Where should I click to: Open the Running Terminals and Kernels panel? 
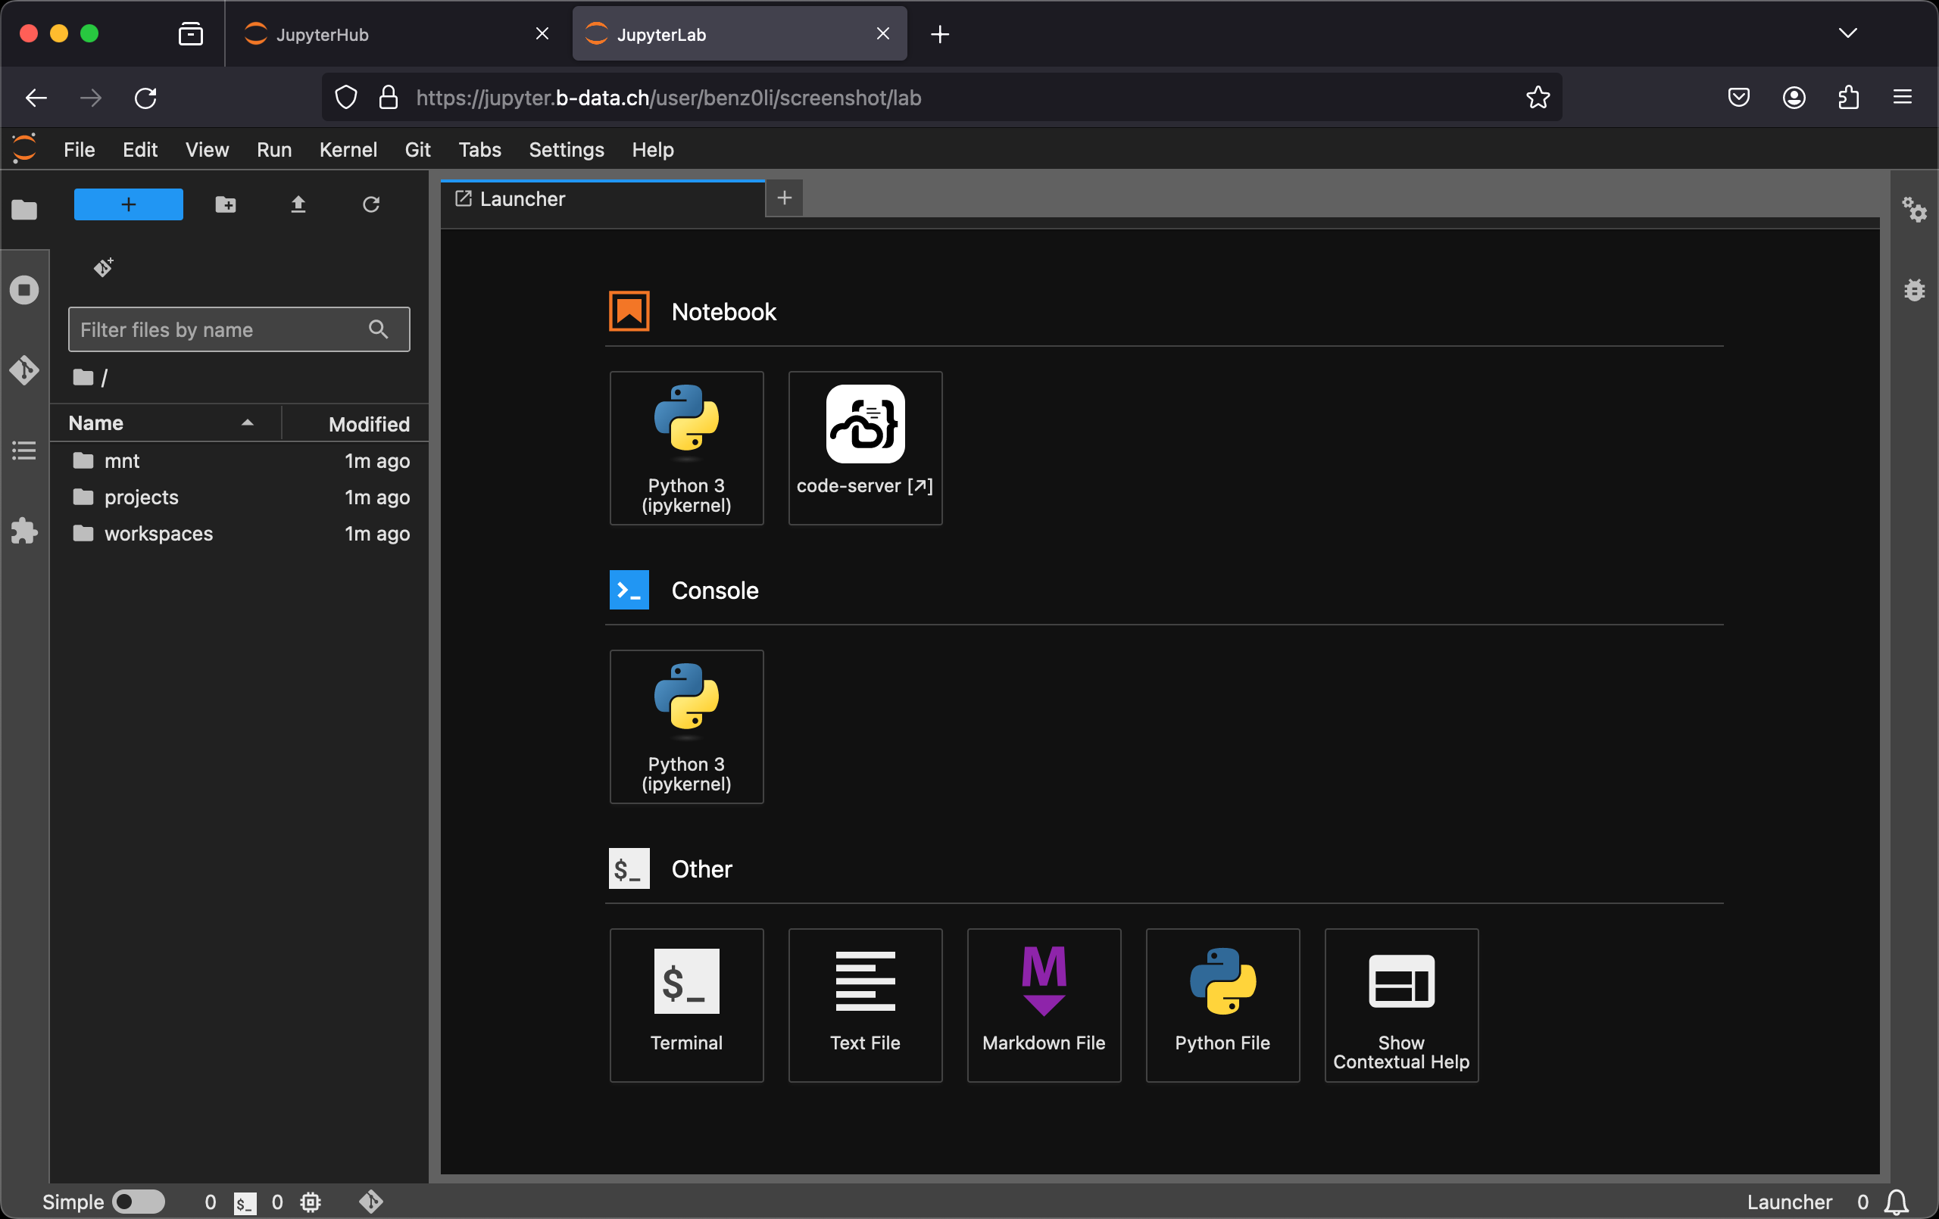pos(24,290)
